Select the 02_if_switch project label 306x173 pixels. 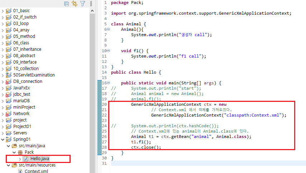25,17
